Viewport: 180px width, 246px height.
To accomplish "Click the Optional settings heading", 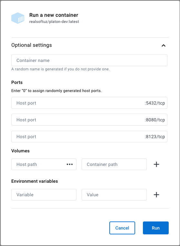I will pos(32,45).
